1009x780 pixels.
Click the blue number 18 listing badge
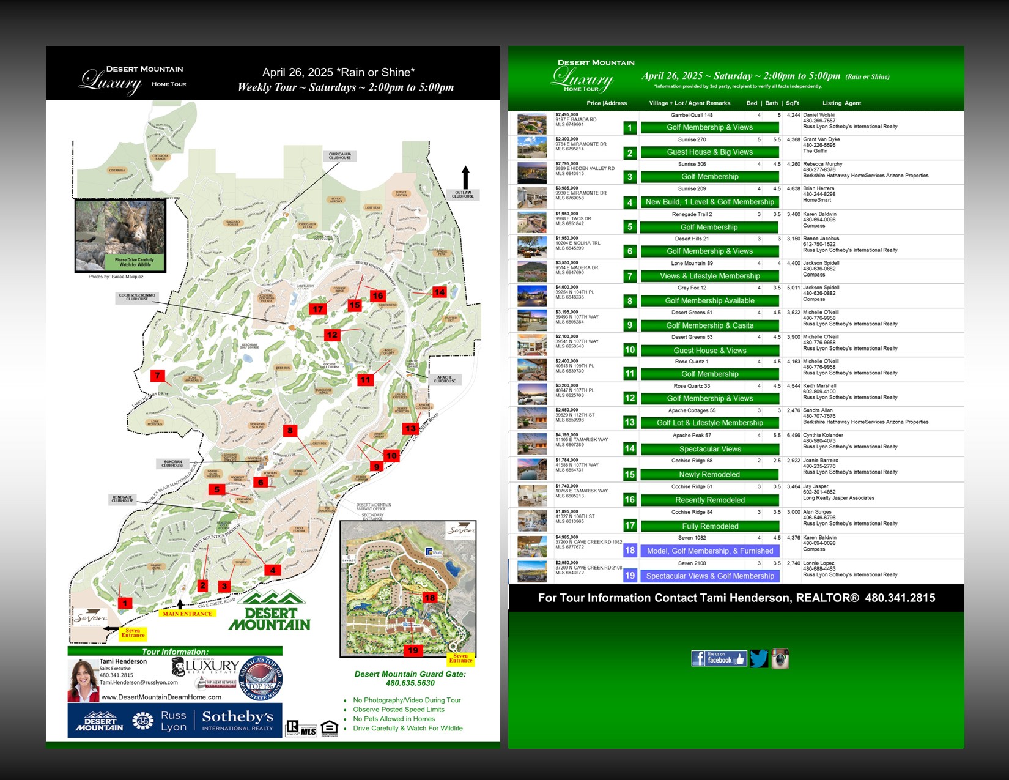pyautogui.click(x=630, y=550)
